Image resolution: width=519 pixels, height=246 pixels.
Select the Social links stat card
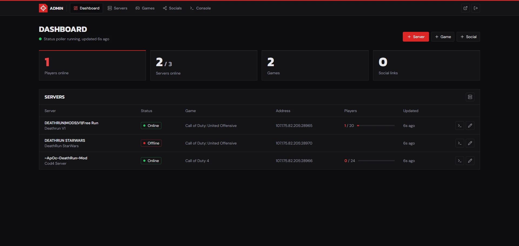click(427, 65)
